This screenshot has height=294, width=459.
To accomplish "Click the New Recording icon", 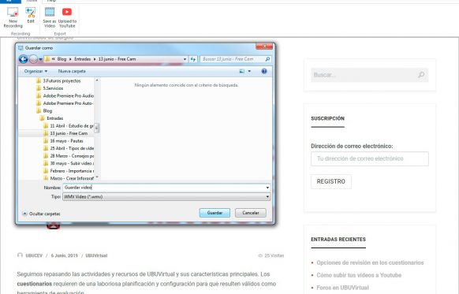I will pyautogui.click(x=13, y=17).
